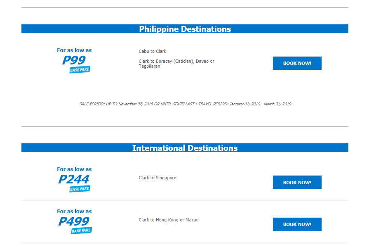Click the BASE FARE badge under P244
The image size is (376, 252).
click(80, 189)
